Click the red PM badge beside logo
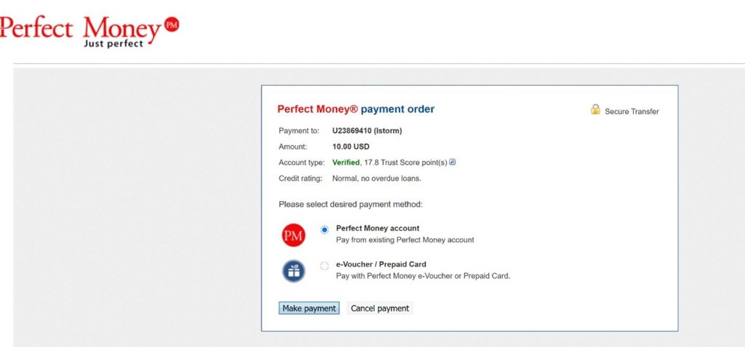 (172, 25)
